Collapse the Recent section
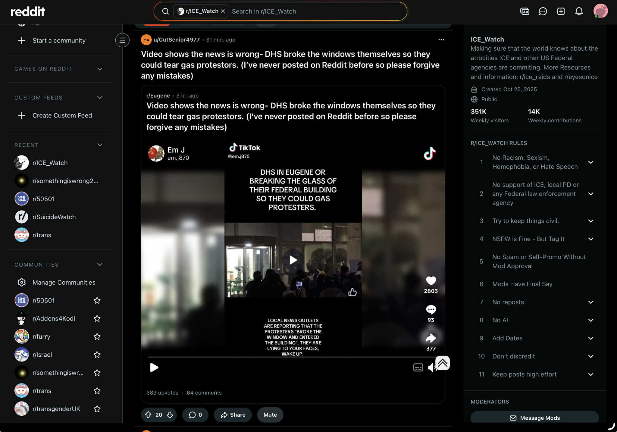The height and width of the screenshot is (432, 617). (100, 145)
